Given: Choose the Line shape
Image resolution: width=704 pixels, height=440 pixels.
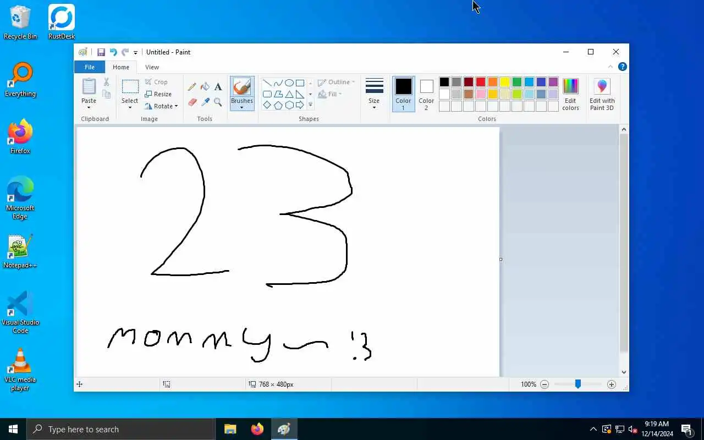Looking at the screenshot, I should 267,83.
